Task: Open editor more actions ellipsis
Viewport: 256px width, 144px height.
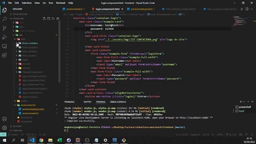Action: coord(252,9)
